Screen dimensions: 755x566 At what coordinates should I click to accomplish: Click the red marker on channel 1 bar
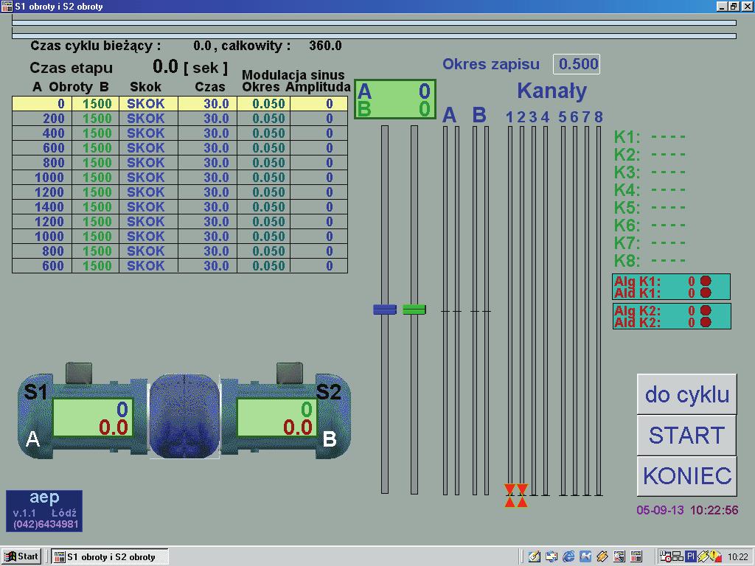click(510, 496)
